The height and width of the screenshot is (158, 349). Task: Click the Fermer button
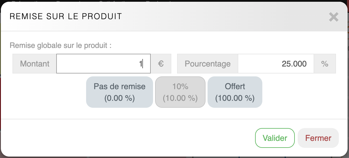click(318, 138)
